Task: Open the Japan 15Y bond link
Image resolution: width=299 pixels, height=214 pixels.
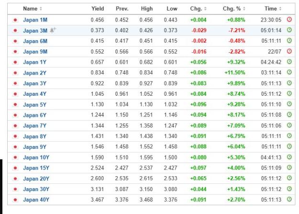Action: pyautogui.click(x=36, y=168)
